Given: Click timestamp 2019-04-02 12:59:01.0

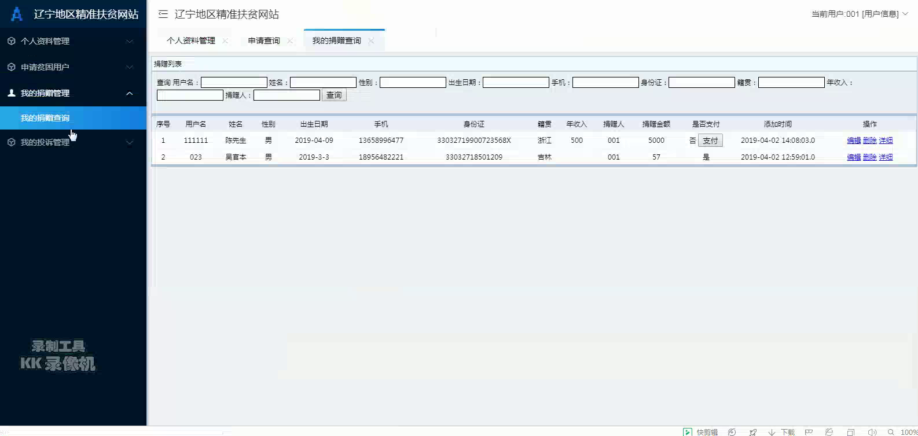Looking at the screenshot, I should [777, 157].
